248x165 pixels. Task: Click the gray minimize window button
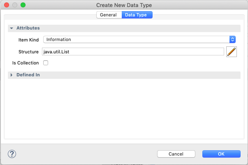(x=14, y=5)
